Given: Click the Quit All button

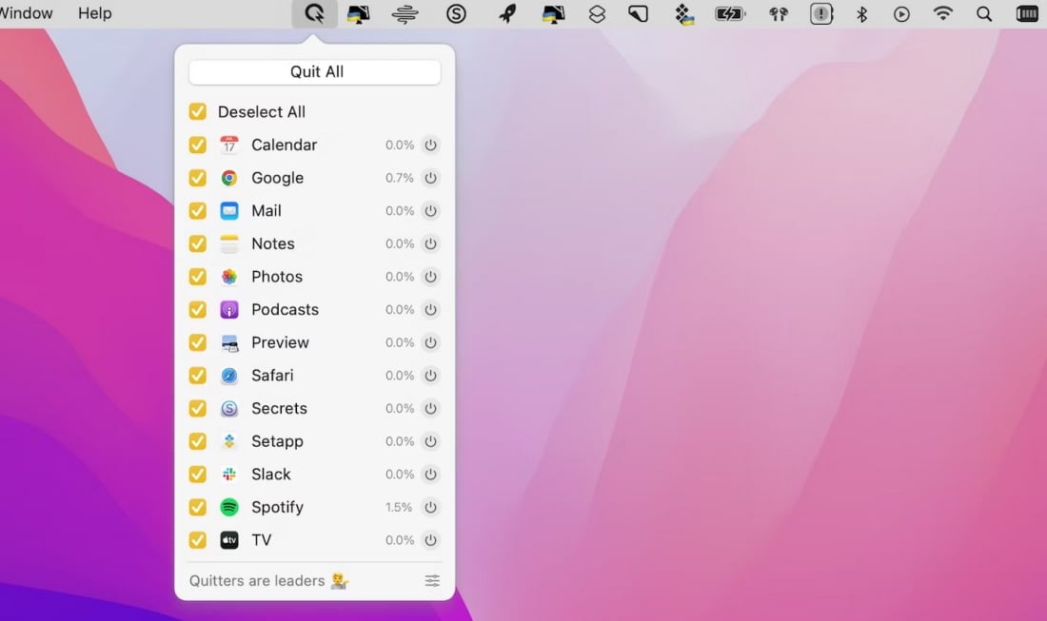Looking at the screenshot, I should 314,72.
